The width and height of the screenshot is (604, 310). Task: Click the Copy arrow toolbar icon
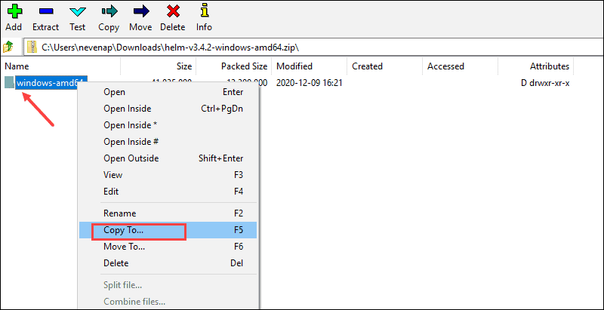click(x=109, y=11)
